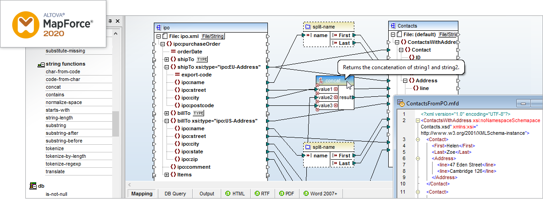This screenshot has height=199, width=543.
Task: Click the string functions library icon
Action: coord(41,64)
